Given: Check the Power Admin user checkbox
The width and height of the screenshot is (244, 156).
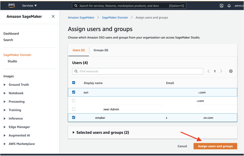Looking at the screenshot, I should tap(74, 109).
